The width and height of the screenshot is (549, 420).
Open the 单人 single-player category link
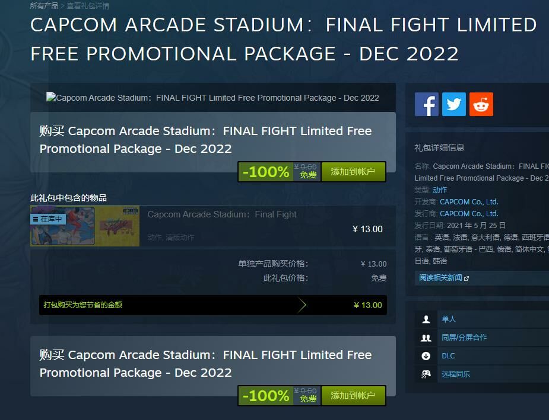click(x=449, y=319)
